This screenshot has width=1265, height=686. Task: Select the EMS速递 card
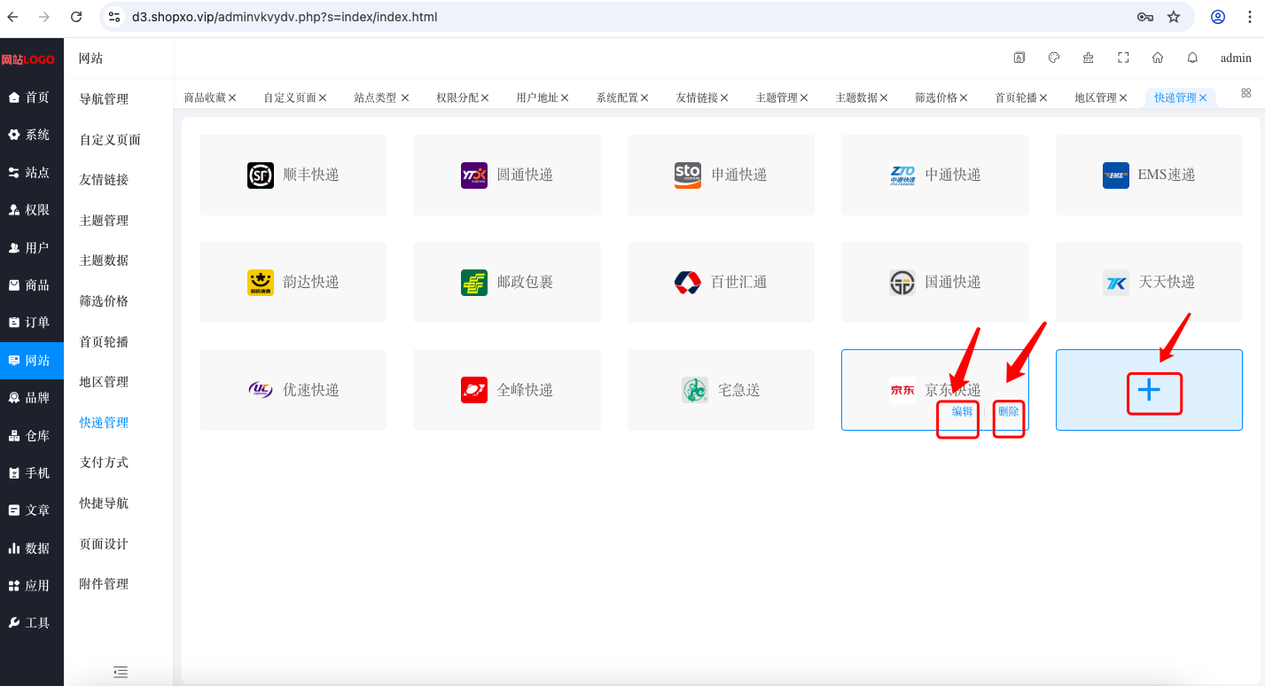click(1149, 175)
